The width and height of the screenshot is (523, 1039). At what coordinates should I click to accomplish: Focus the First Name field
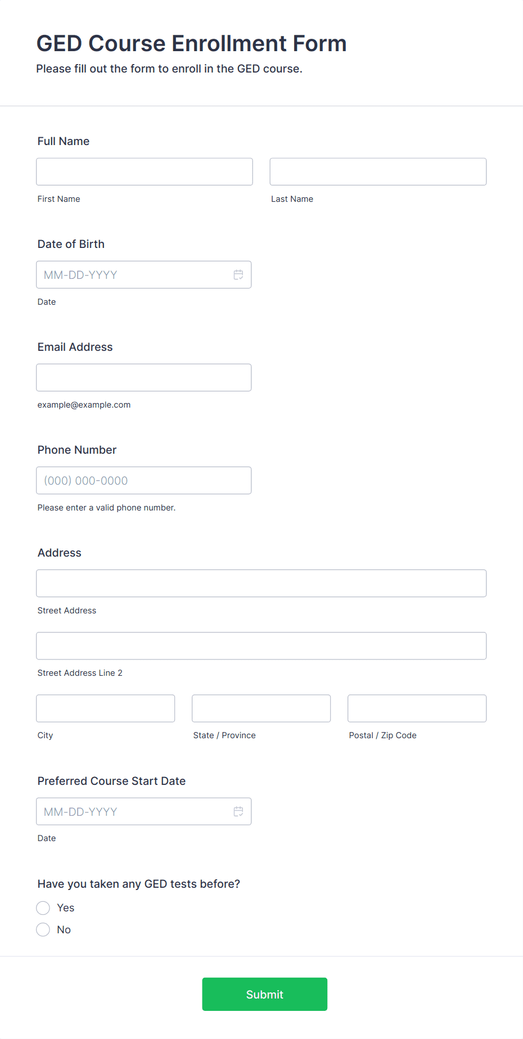pyautogui.click(x=145, y=171)
